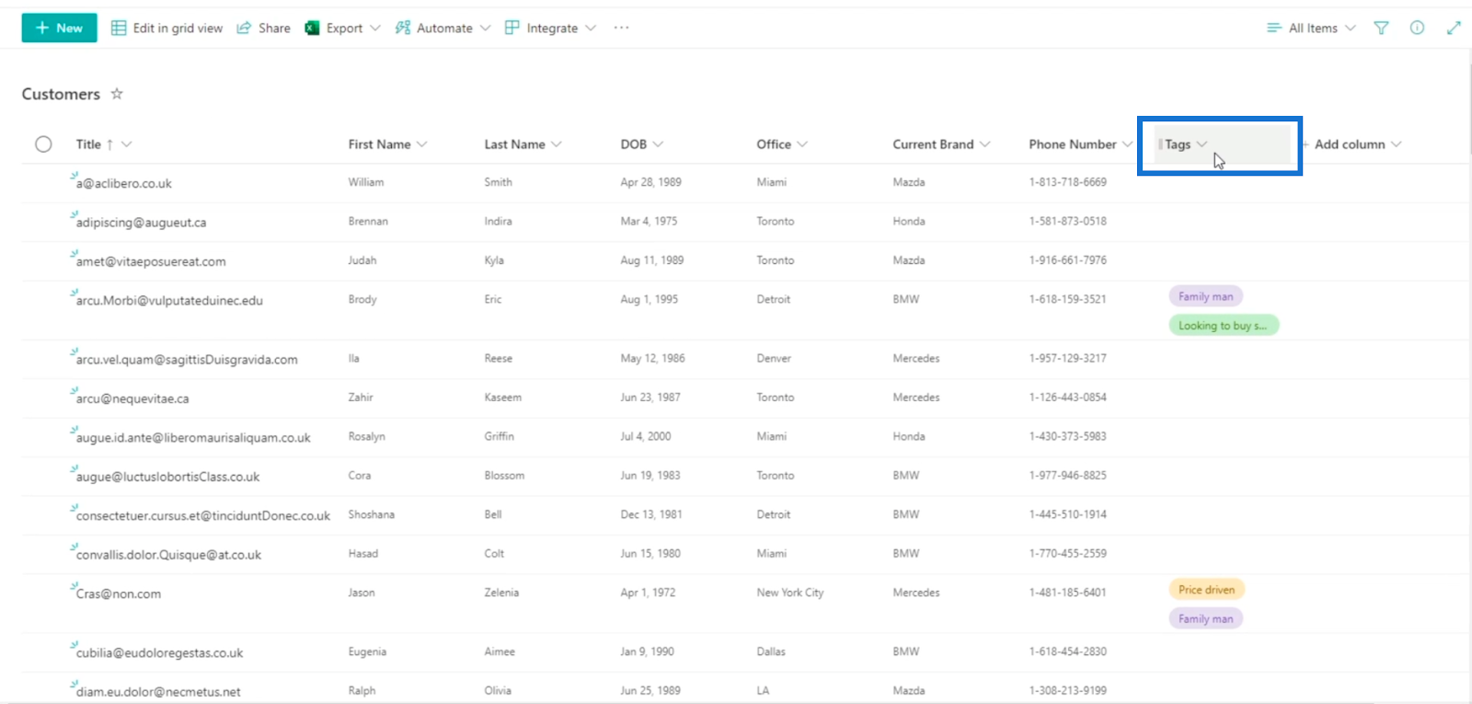Click the orange Price driven tag

click(1206, 590)
